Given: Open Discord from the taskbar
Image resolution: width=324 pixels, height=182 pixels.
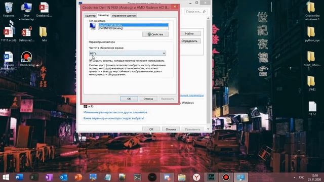Looking at the screenshot, I should point(167,177).
